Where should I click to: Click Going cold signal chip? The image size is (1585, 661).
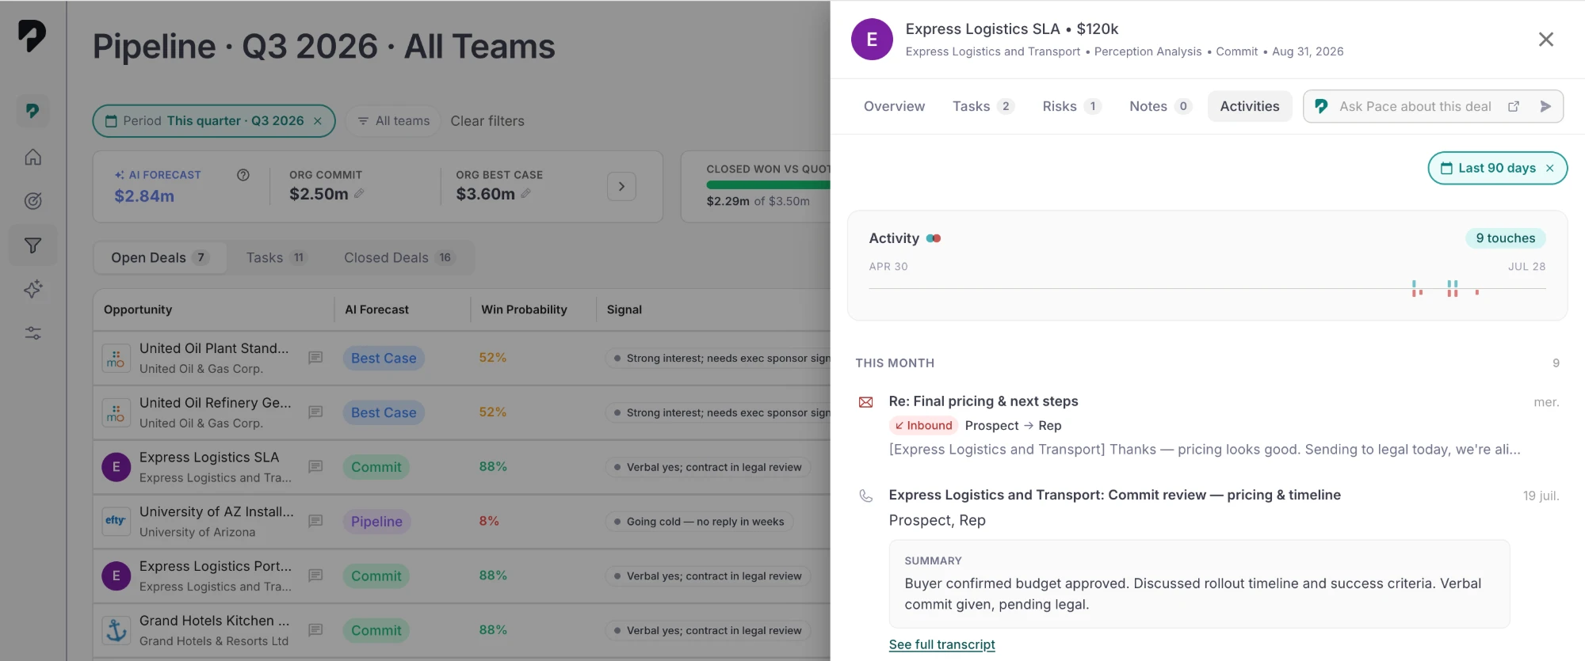pos(699,522)
